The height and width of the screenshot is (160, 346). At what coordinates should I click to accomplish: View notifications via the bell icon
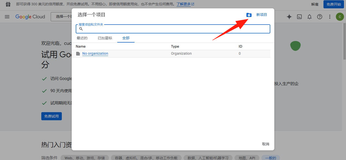(310, 17)
